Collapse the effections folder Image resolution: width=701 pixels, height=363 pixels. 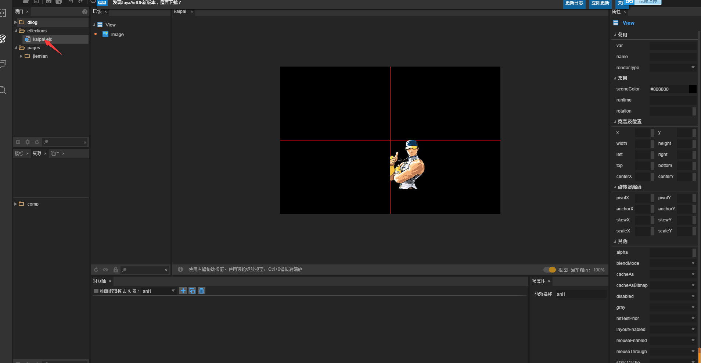pyautogui.click(x=15, y=31)
